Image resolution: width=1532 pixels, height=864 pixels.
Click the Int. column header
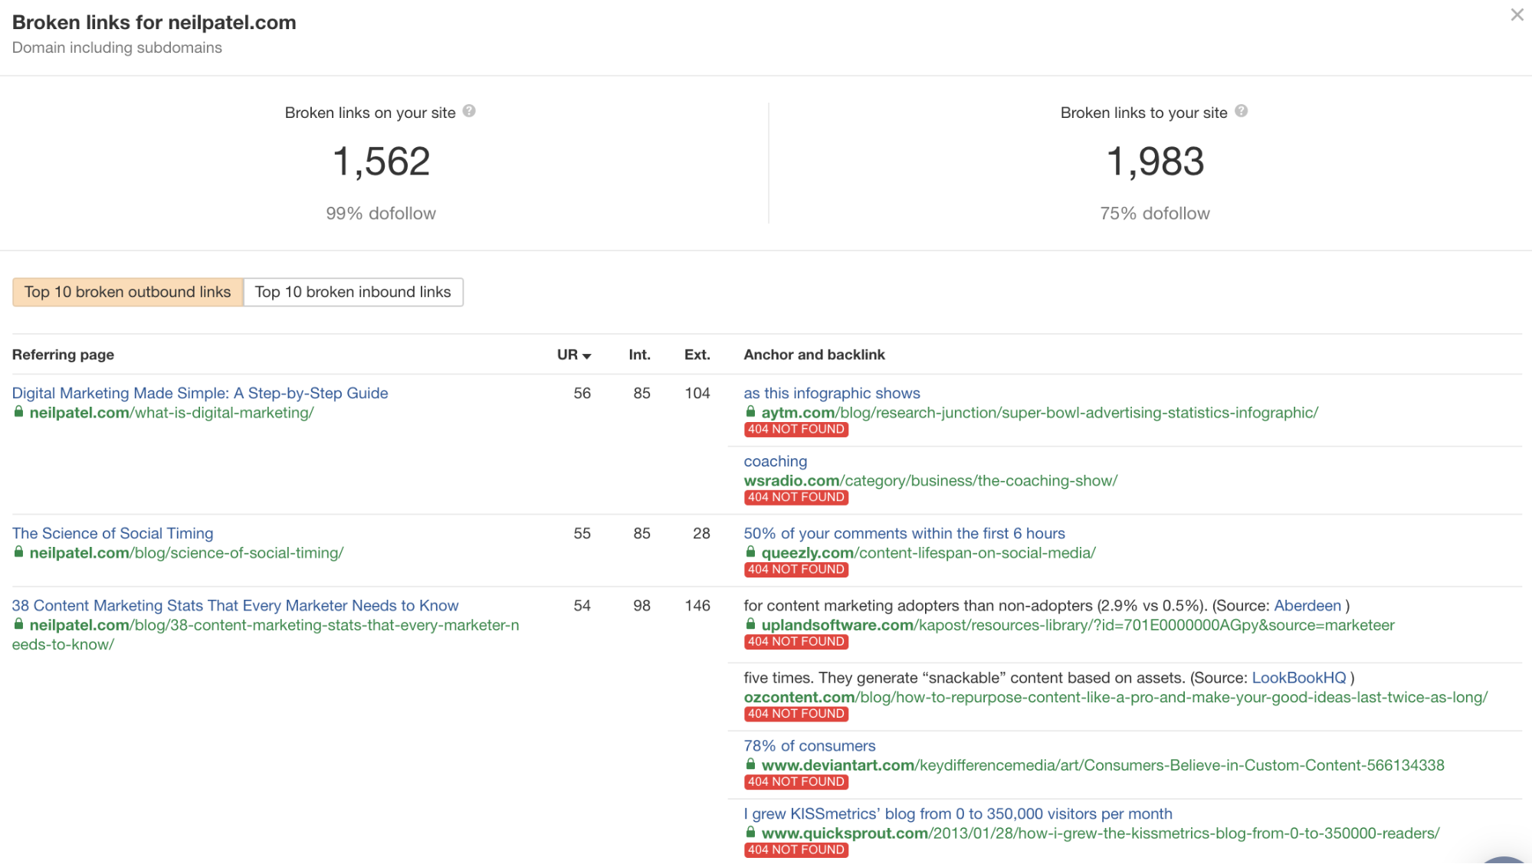click(639, 355)
